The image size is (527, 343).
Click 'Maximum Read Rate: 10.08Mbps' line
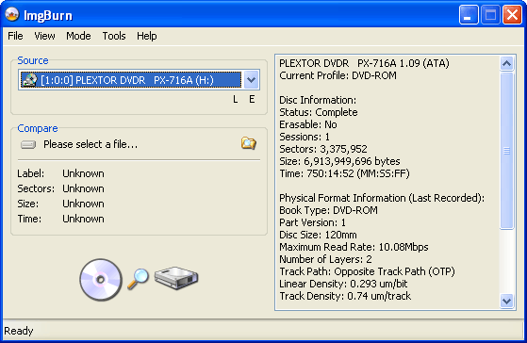point(354,247)
